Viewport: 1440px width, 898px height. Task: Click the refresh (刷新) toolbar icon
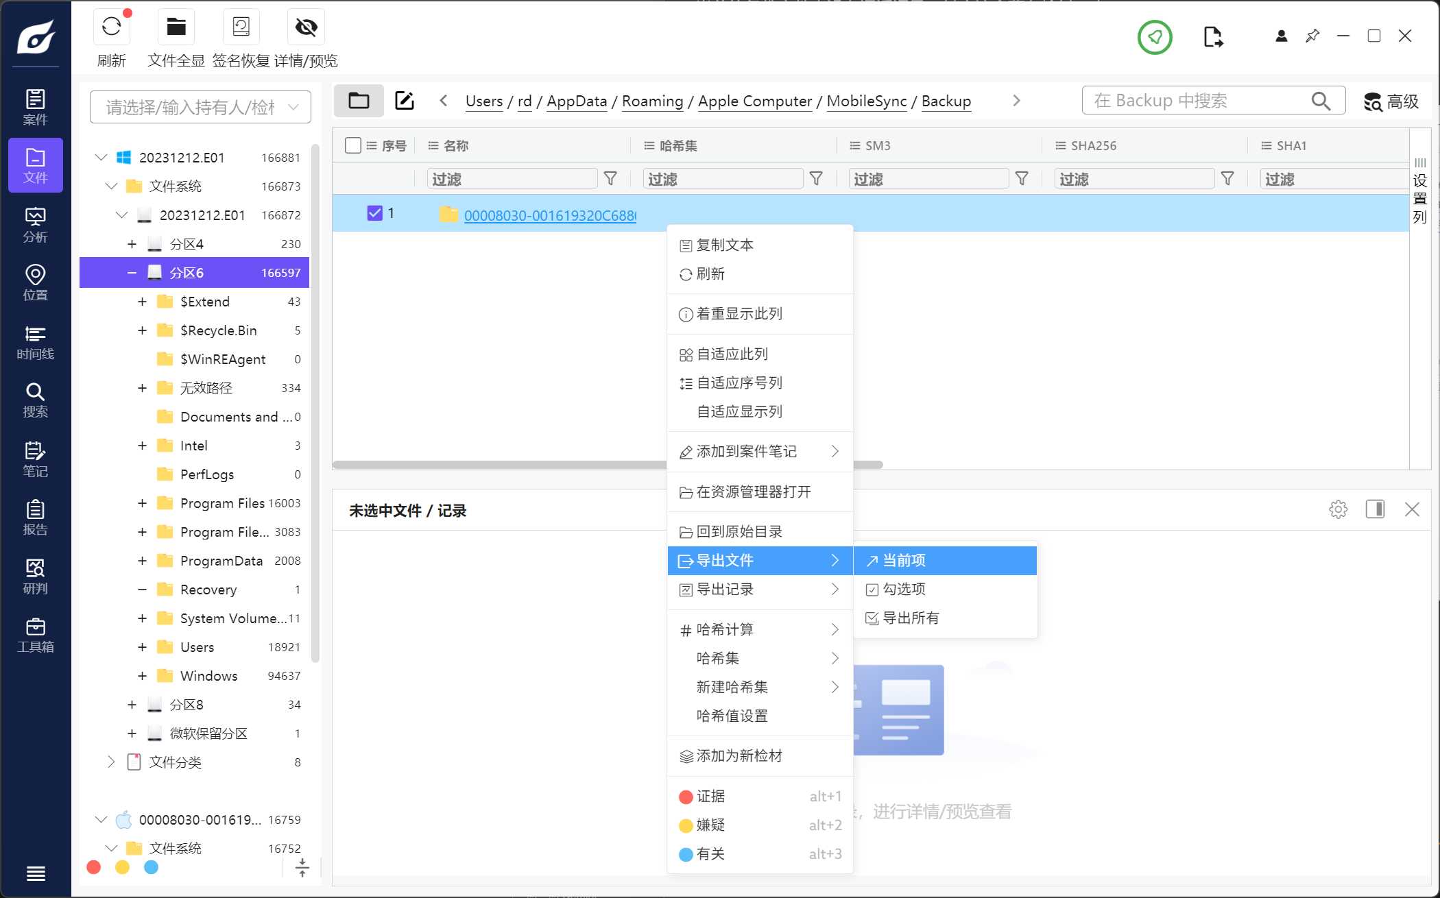click(x=111, y=27)
